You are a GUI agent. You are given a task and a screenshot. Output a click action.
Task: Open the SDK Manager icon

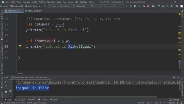pos(172,6)
